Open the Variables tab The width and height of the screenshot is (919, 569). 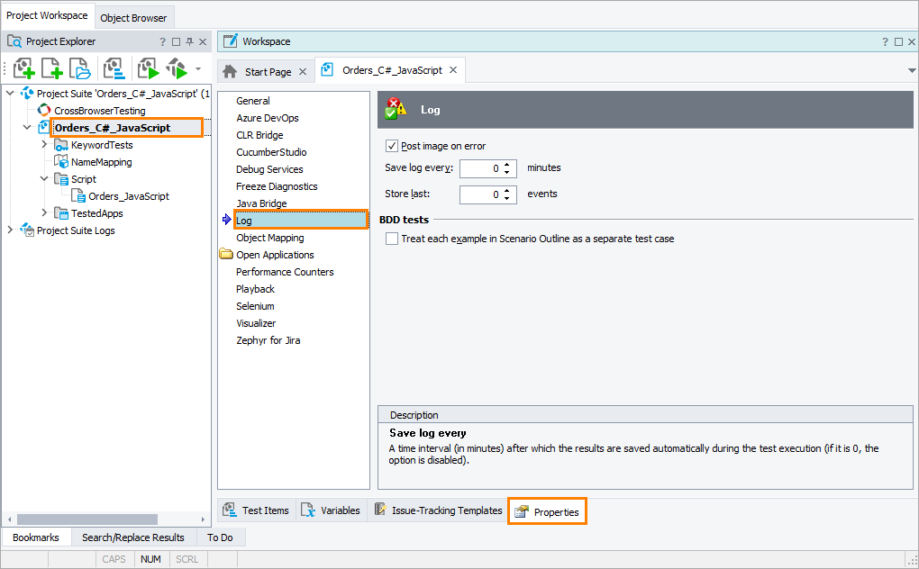pyautogui.click(x=331, y=510)
